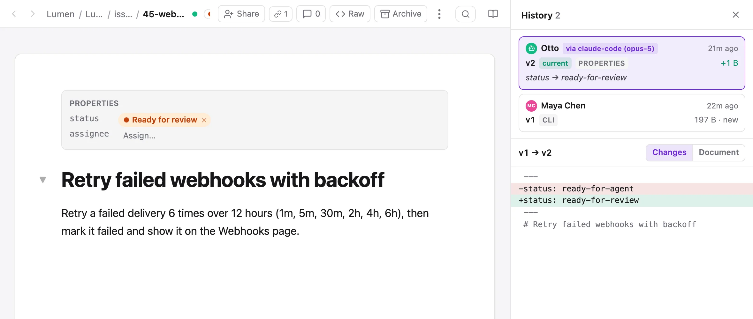Viewport: 753px width, 319px height.
Task: Click the 'via claude-code (opus-5)' tag
Action: click(610, 48)
